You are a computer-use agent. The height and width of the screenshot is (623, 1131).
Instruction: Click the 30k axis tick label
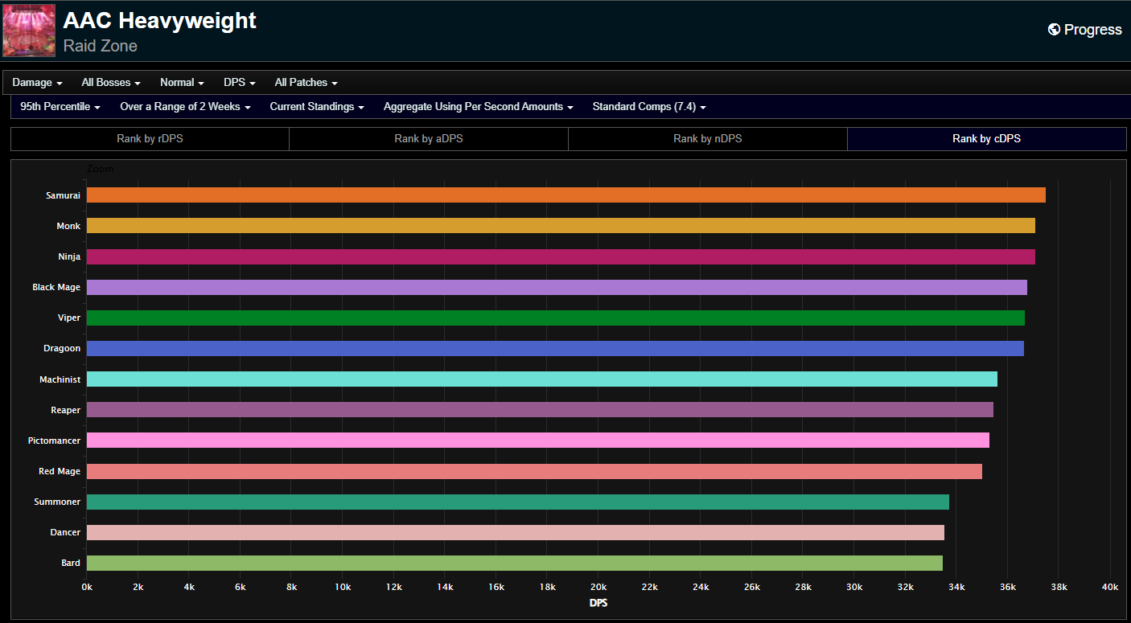(x=854, y=588)
